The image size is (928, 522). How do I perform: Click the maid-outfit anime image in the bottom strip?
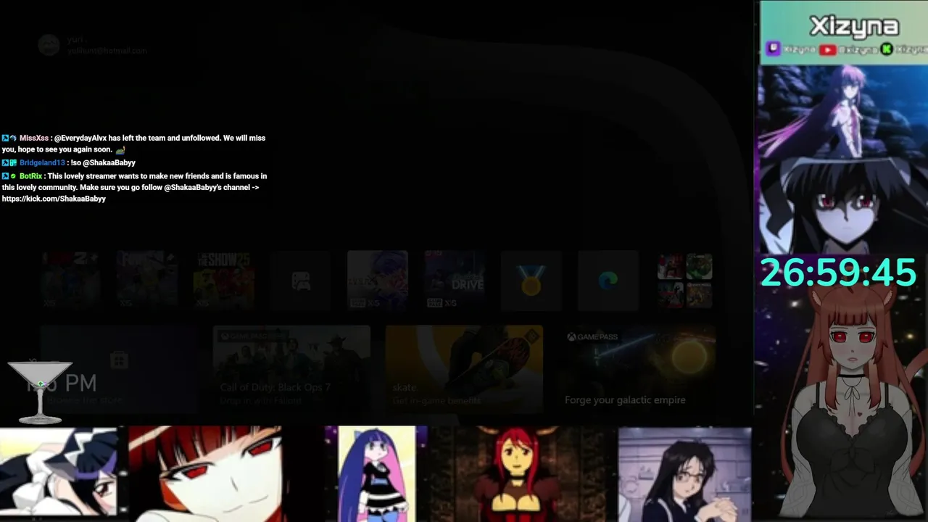59,471
